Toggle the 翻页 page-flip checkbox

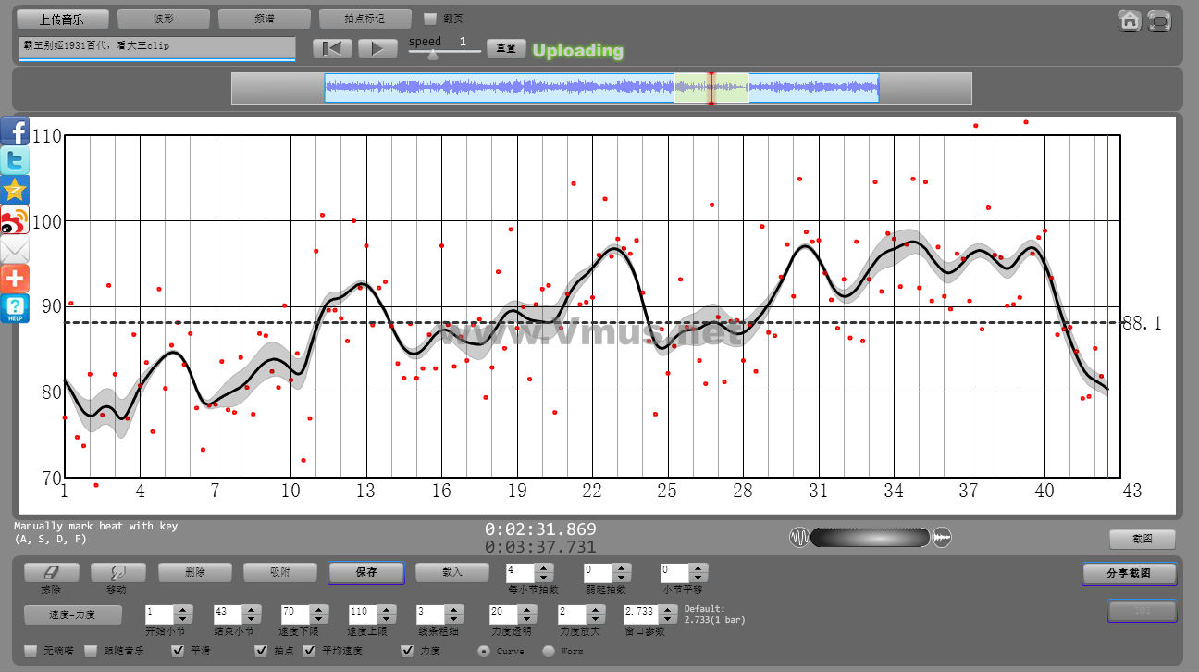[x=429, y=19]
